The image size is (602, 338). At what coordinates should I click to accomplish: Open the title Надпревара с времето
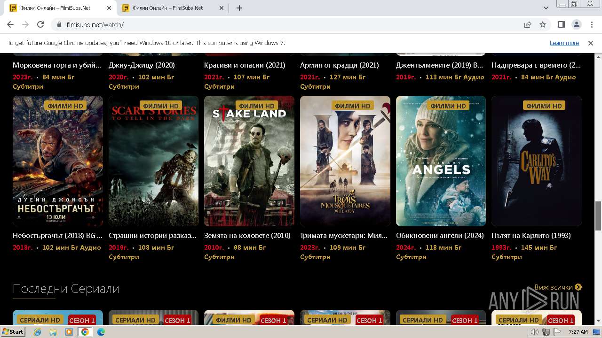click(536, 65)
